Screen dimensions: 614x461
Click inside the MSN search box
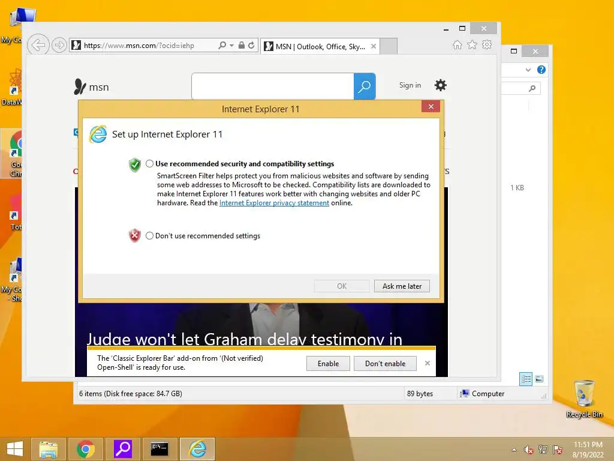click(x=273, y=86)
